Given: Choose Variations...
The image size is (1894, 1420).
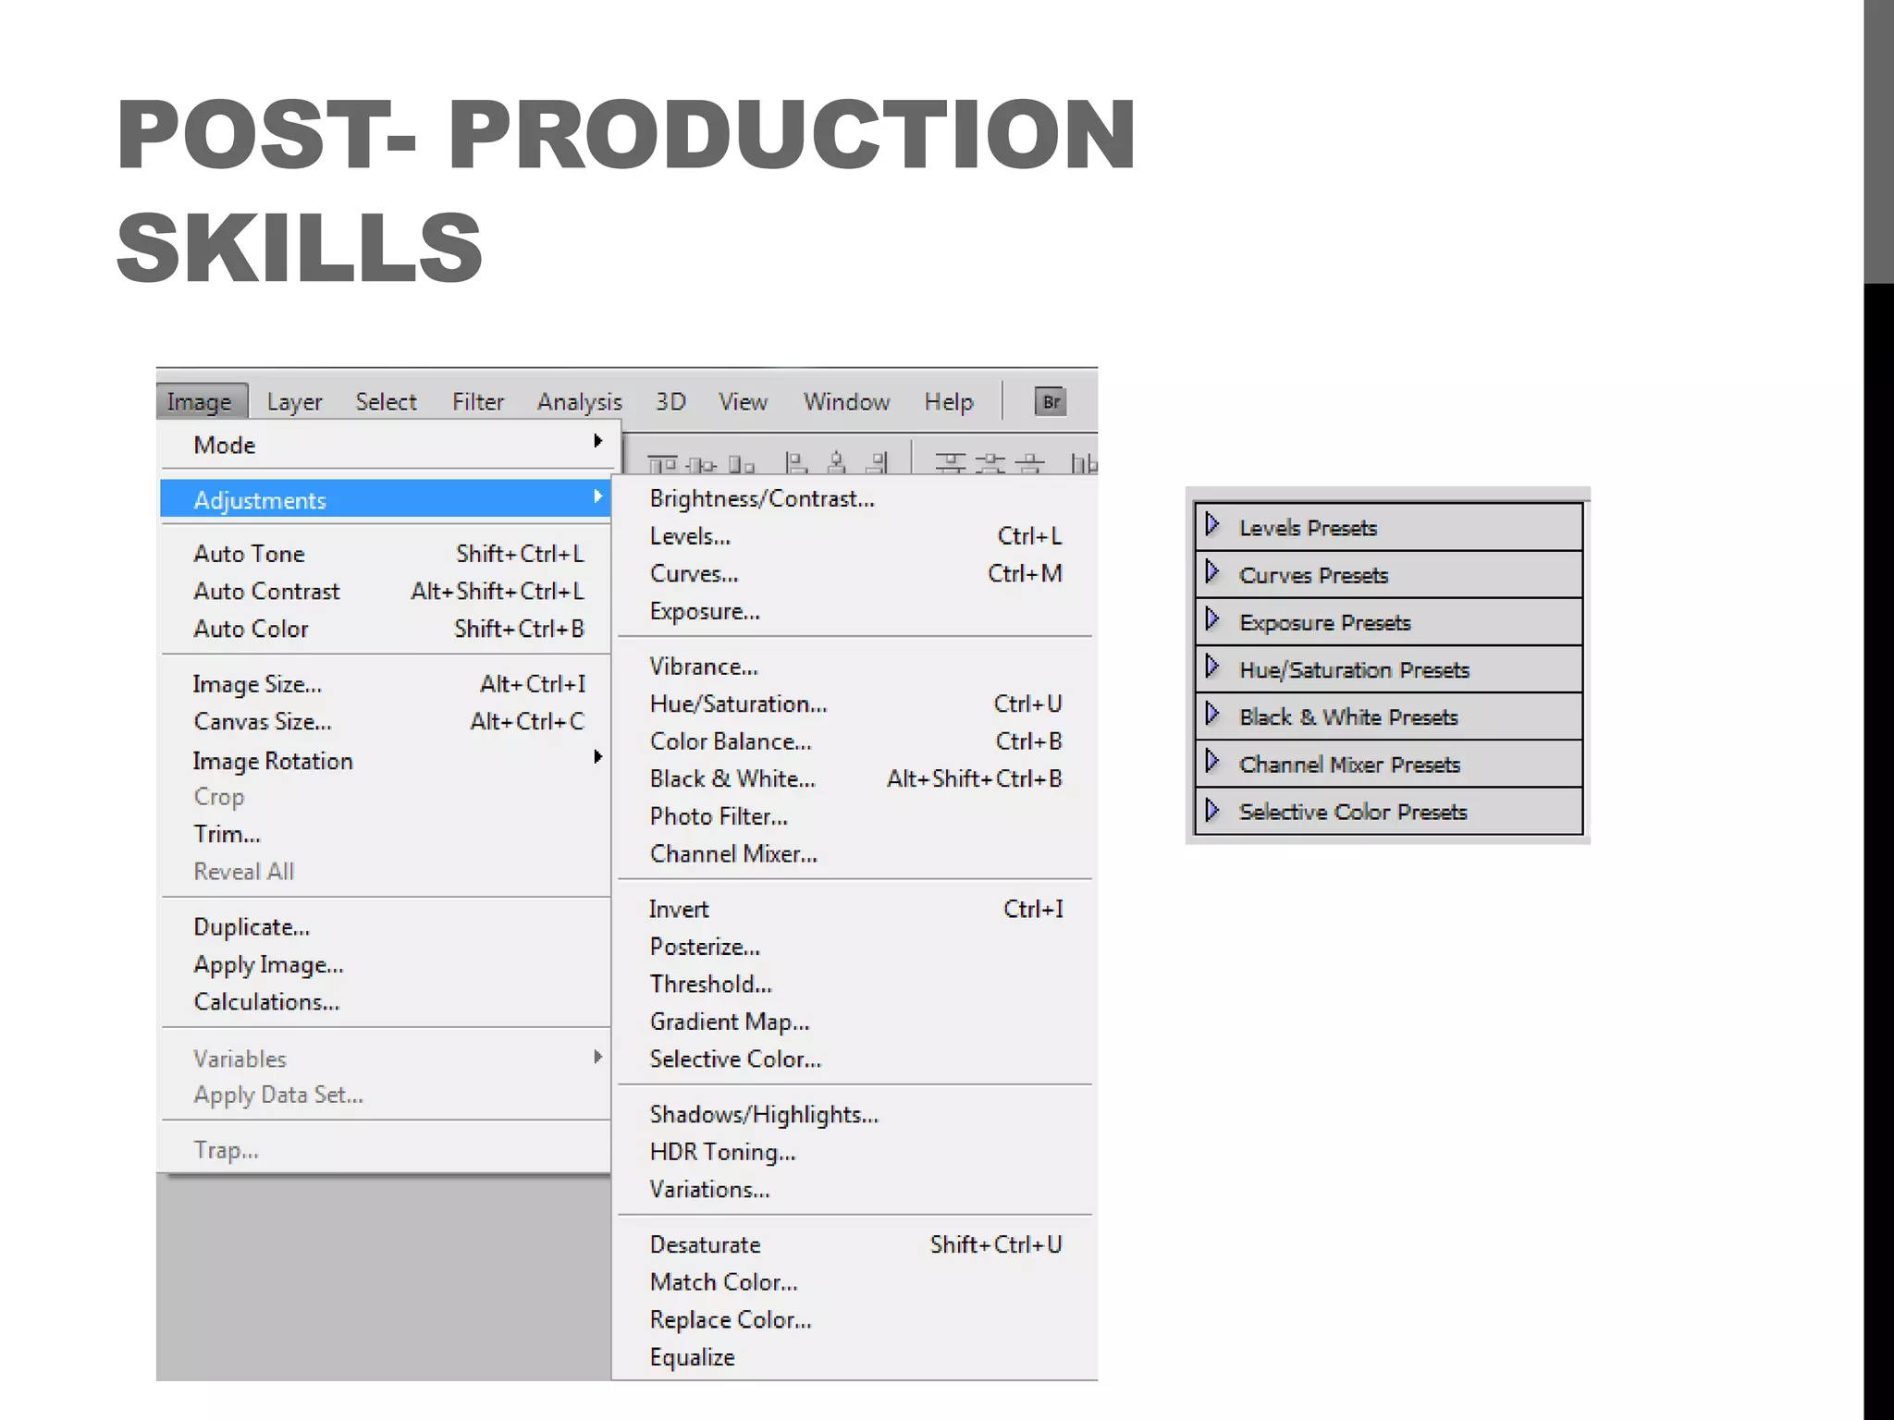Looking at the screenshot, I should [x=855, y=1189].
